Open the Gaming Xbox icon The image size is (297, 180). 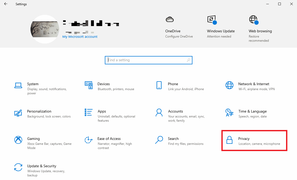(x=18, y=140)
